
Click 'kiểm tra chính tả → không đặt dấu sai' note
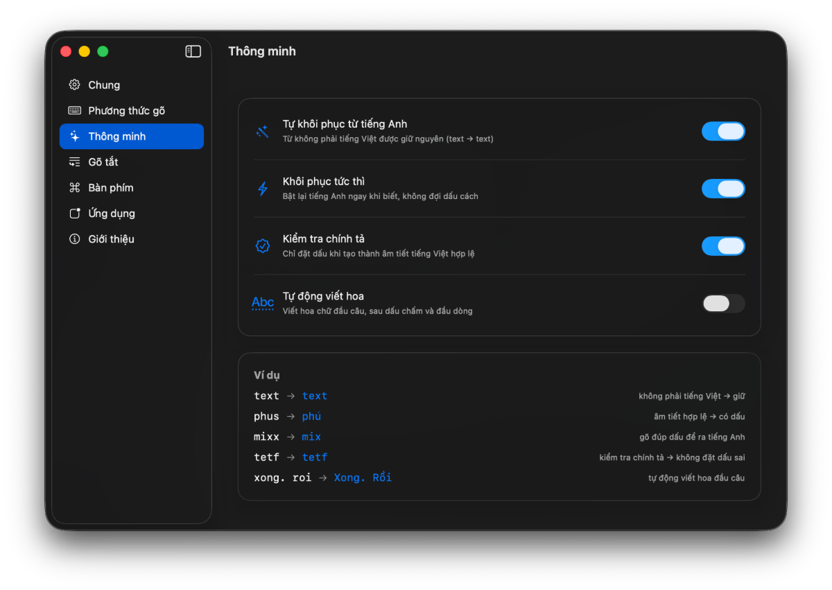click(x=673, y=458)
